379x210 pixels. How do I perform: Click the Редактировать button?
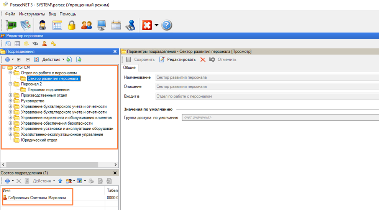(x=177, y=60)
